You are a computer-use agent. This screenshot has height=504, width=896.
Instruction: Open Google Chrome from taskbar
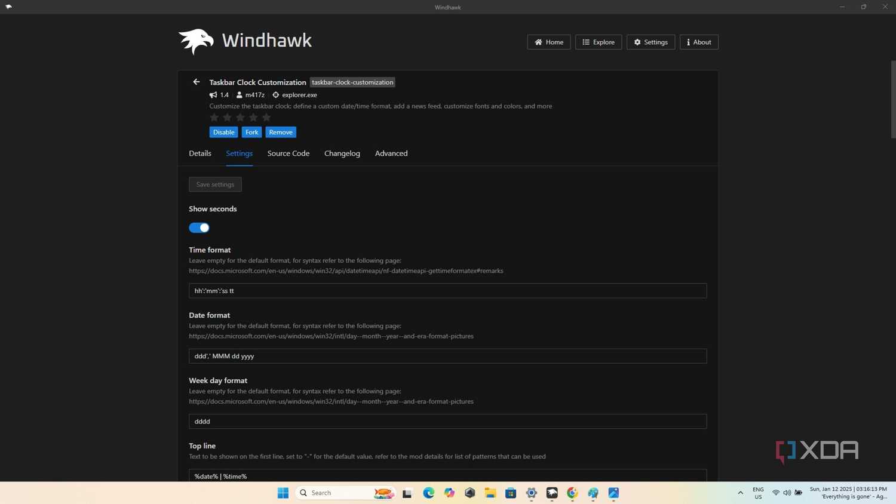click(x=572, y=493)
